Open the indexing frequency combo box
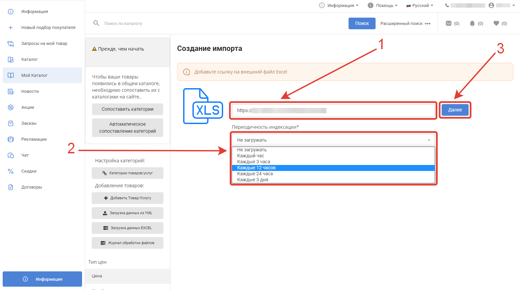This screenshot has height=290, width=520. tap(333, 140)
